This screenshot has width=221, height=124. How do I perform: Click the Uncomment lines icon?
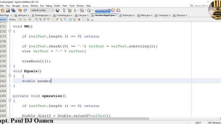[92, 20]
